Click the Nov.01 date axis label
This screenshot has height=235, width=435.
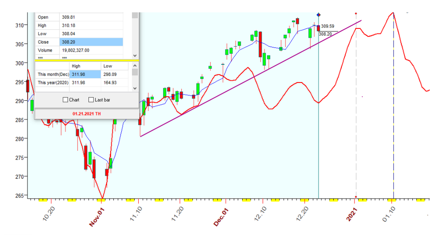pyautogui.click(x=96, y=218)
